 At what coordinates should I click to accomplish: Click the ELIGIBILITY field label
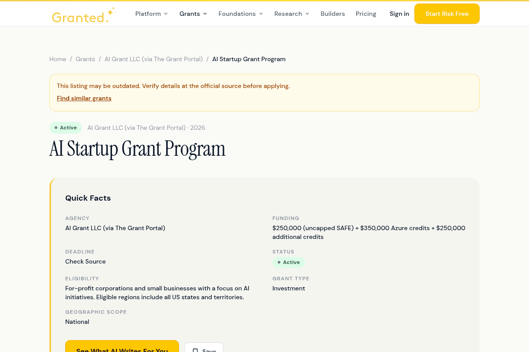[82, 279]
